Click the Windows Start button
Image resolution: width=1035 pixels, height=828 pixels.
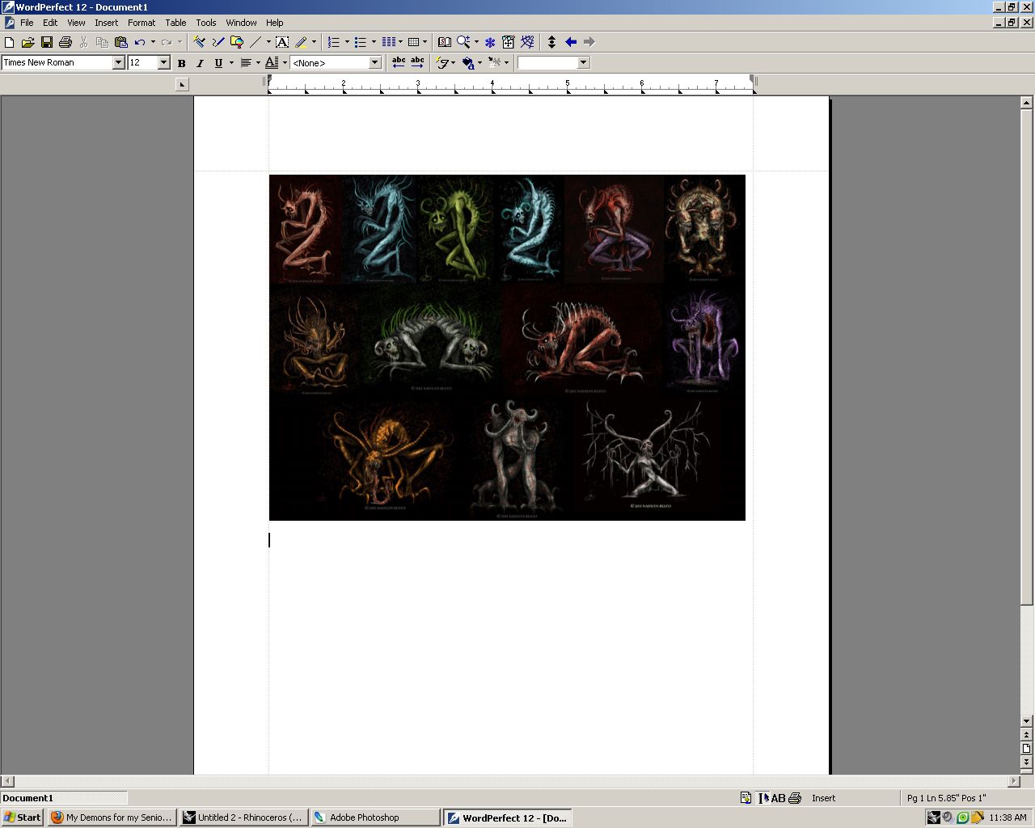(x=23, y=817)
